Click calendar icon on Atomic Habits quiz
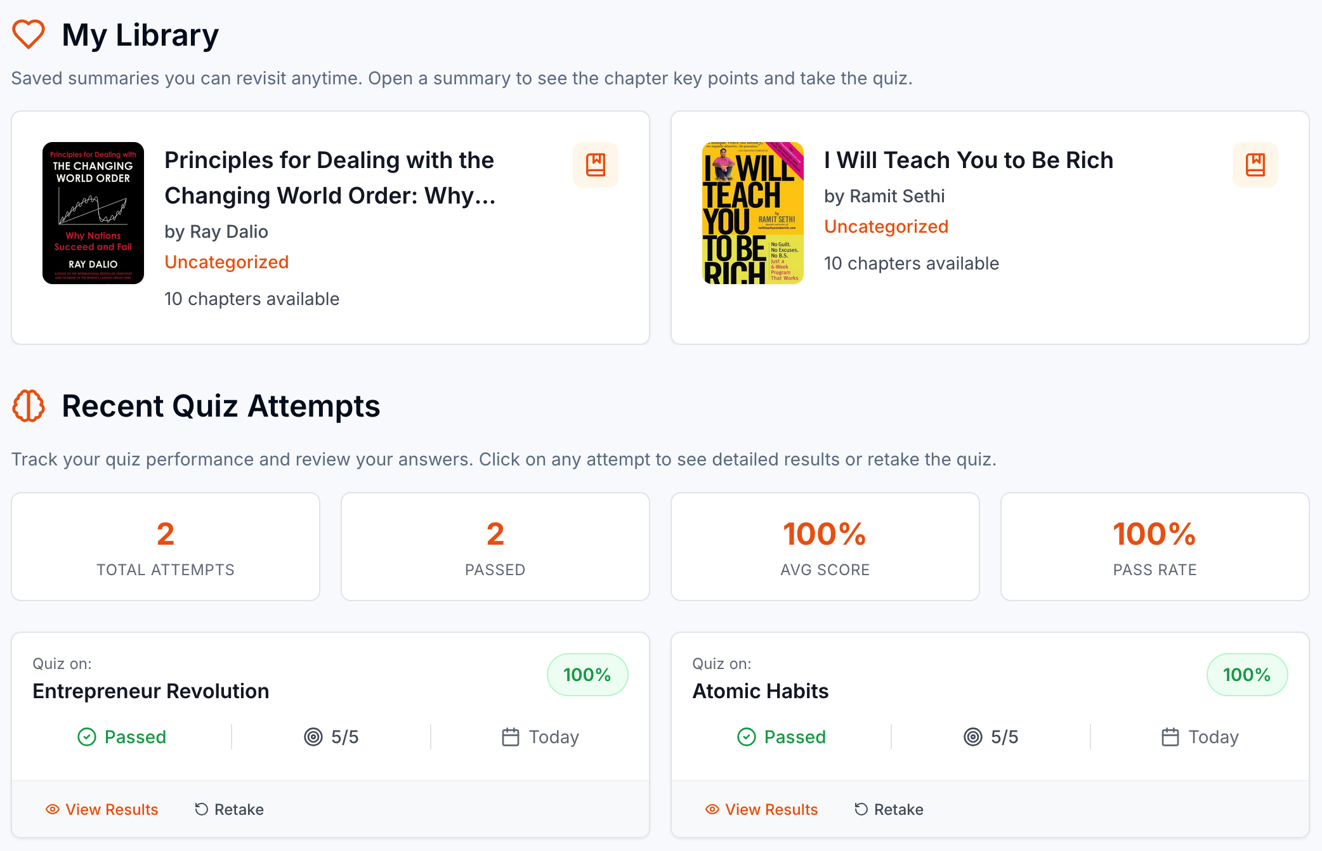The width and height of the screenshot is (1322, 851). pos(1170,737)
